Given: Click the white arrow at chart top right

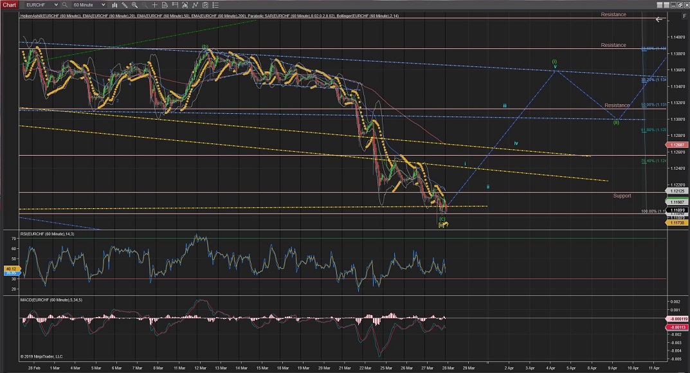Looking at the screenshot, I should click(659, 19).
